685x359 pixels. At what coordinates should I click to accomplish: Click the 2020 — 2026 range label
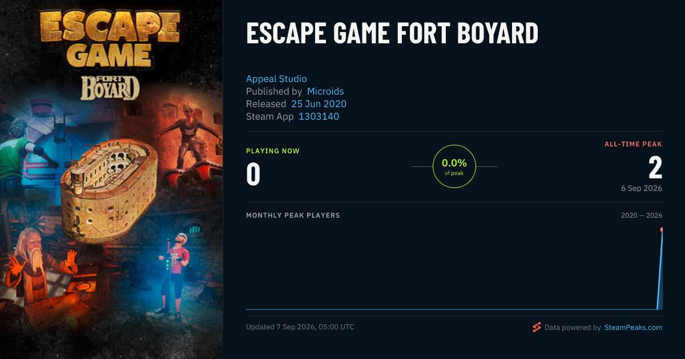click(x=642, y=215)
